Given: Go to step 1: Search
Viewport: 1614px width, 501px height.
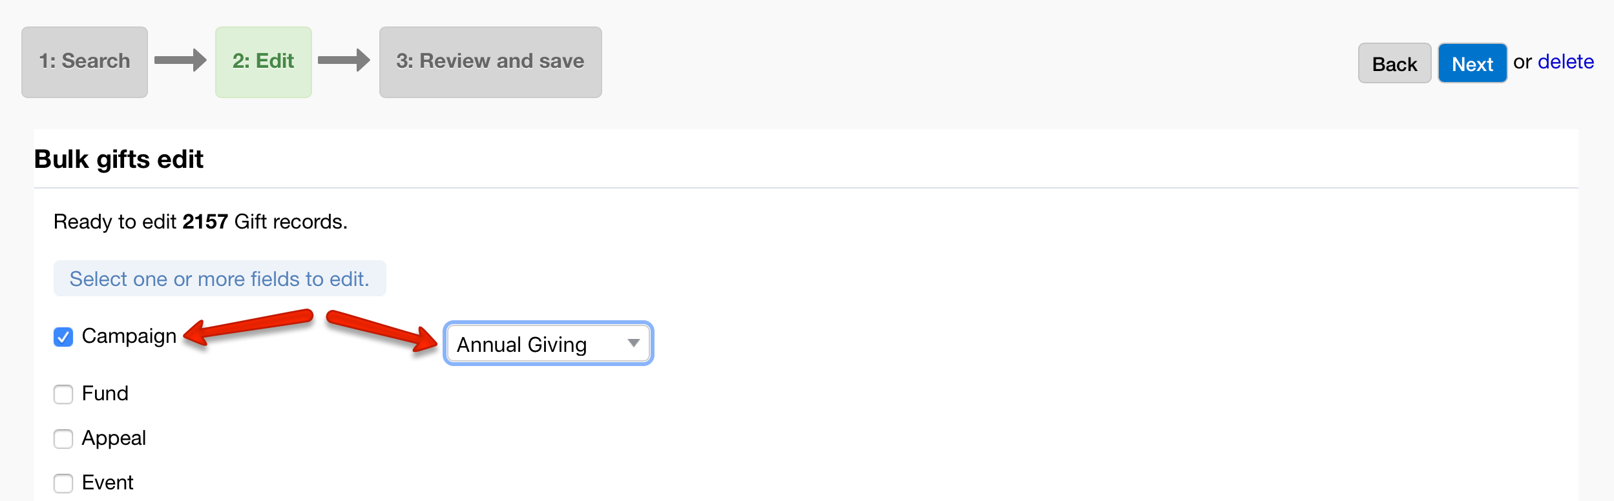Looking at the screenshot, I should [x=85, y=62].
